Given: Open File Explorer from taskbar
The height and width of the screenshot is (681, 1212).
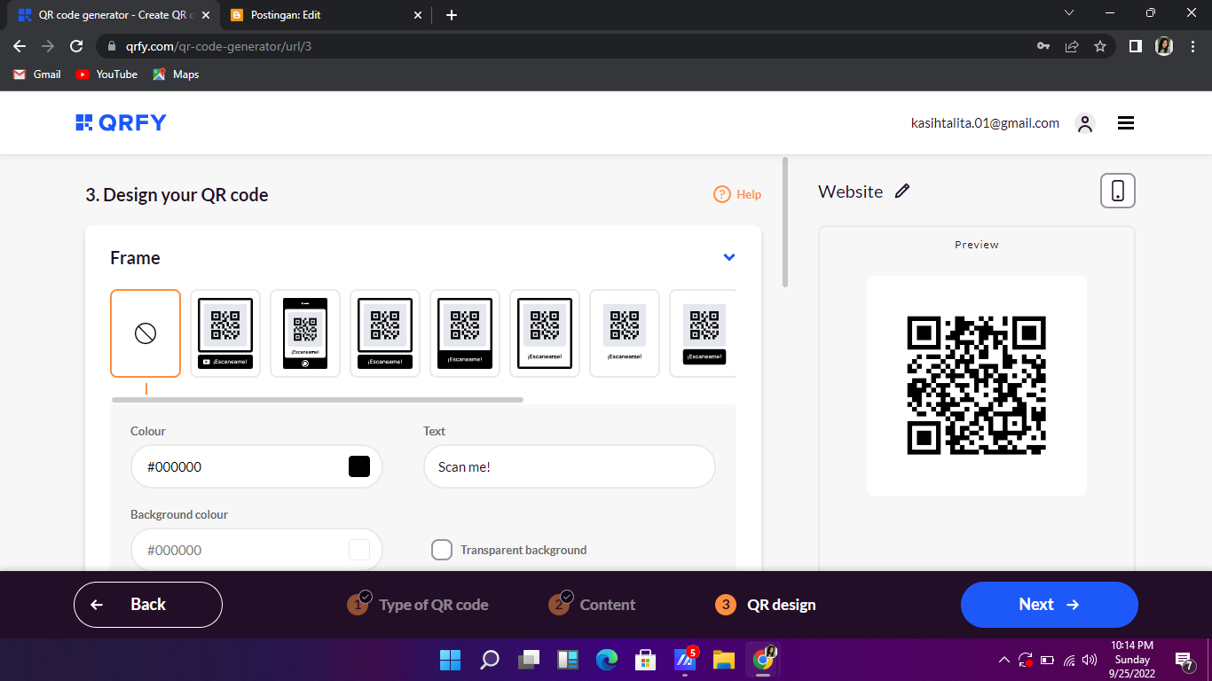Looking at the screenshot, I should (724, 660).
